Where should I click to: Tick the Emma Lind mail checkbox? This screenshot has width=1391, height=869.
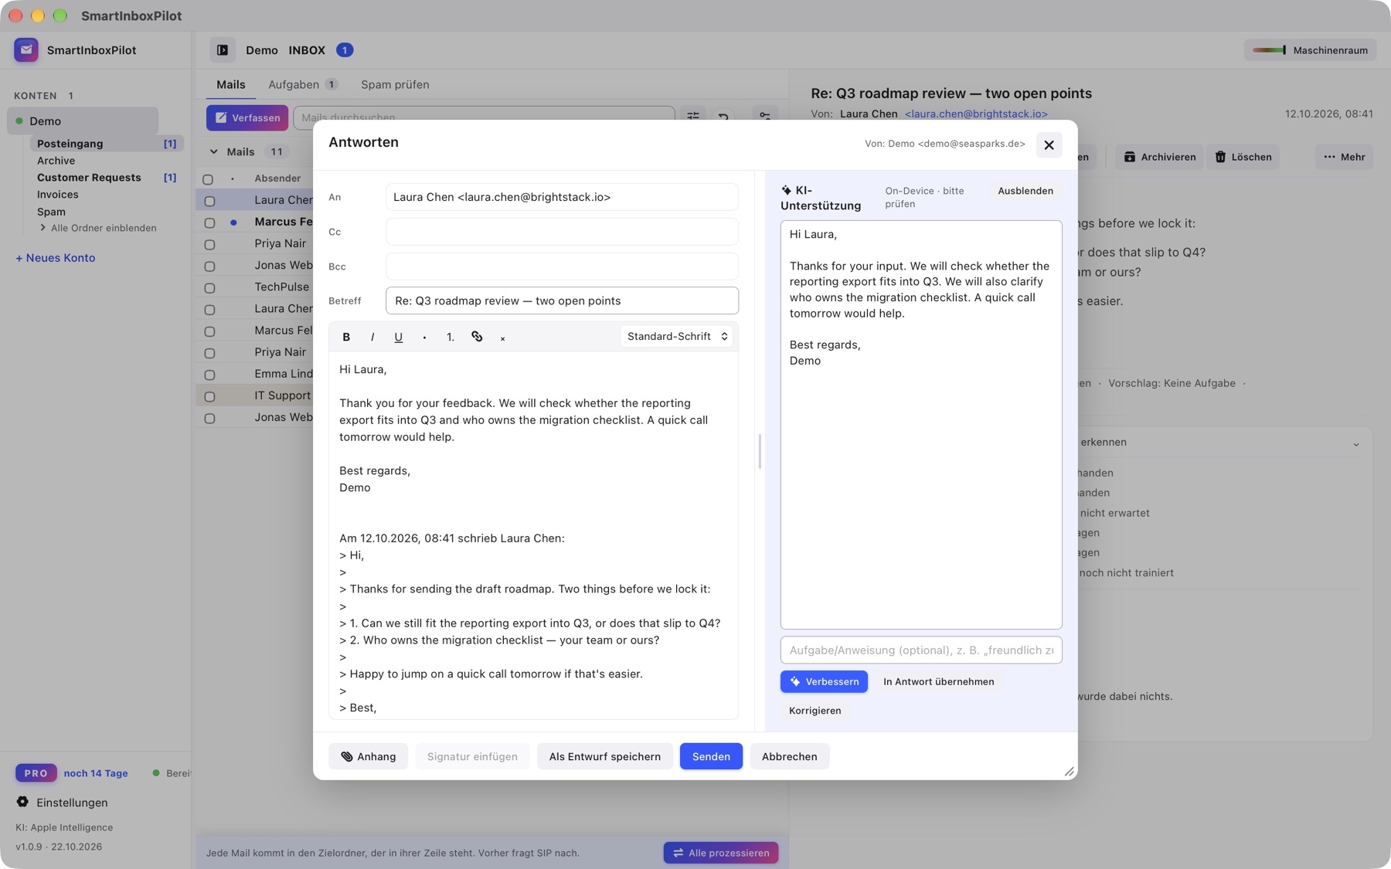click(x=209, y=375)
